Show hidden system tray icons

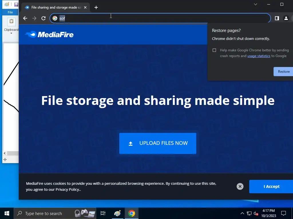(242, 213)
